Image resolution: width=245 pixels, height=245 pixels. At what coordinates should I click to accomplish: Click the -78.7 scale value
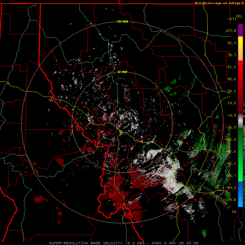[231, 176]
